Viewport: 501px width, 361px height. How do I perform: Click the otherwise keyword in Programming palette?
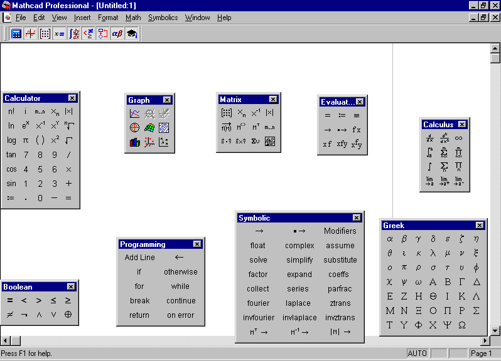(181, 272)
